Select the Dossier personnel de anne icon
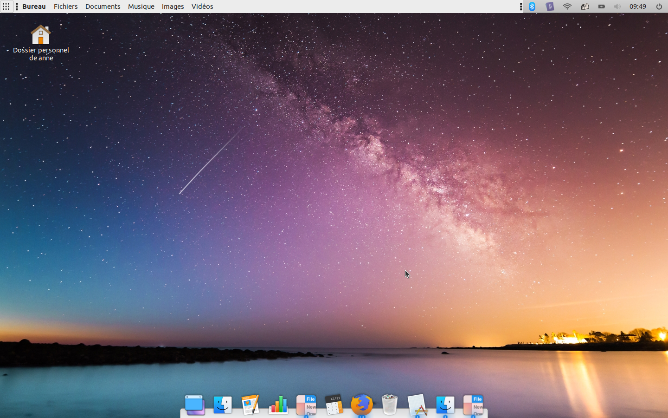668x418 pixels. tap(41, 35)
